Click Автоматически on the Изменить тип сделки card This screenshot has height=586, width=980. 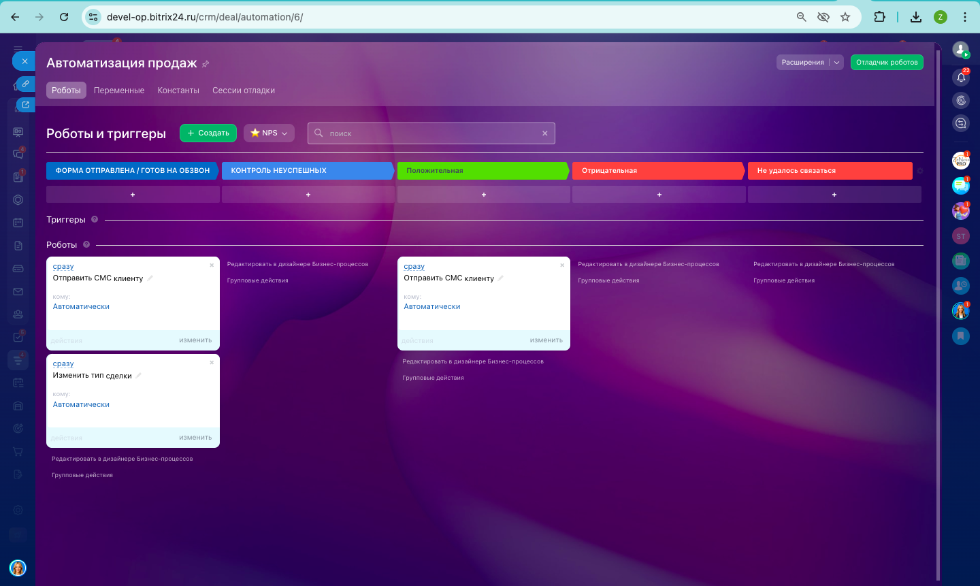coord(81,404)
